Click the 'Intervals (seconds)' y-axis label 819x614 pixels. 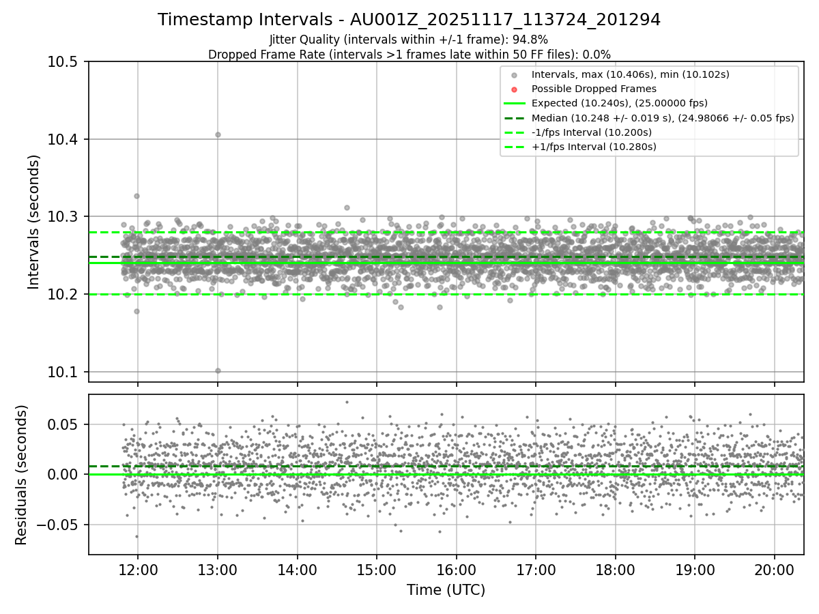34,222
